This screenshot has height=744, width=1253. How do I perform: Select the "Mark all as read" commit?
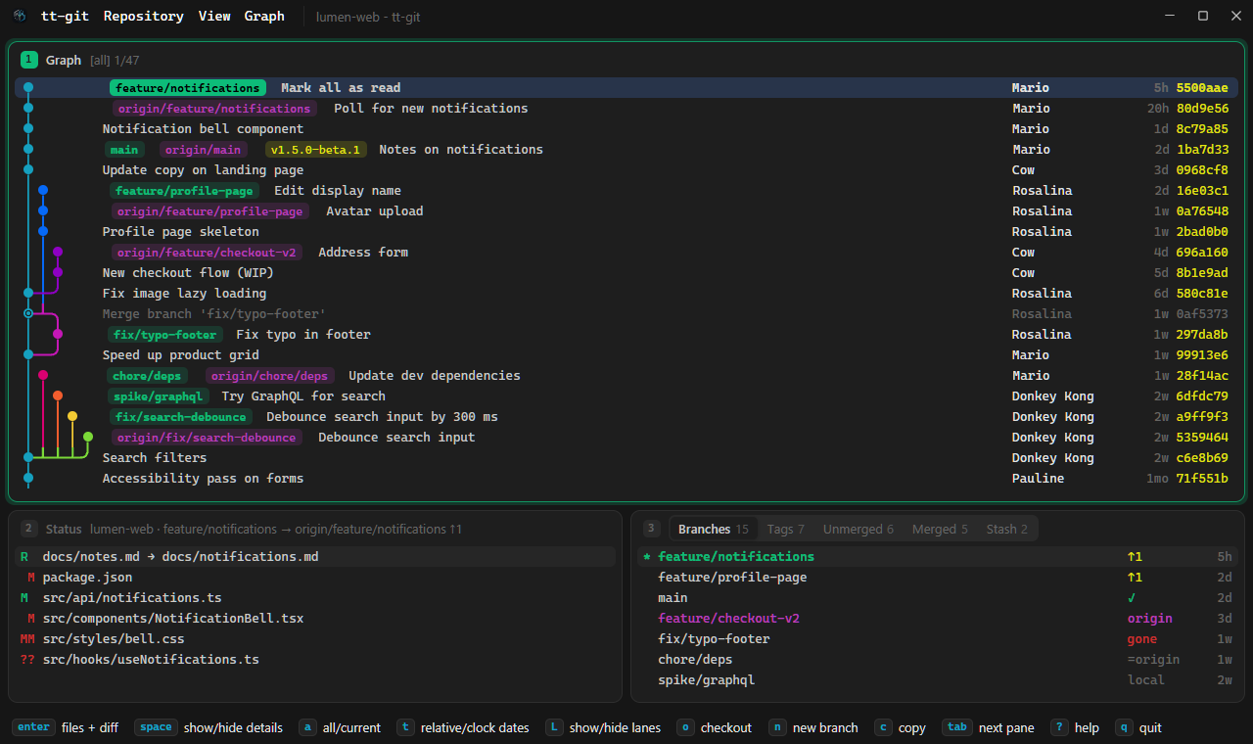tap(626, 88)
